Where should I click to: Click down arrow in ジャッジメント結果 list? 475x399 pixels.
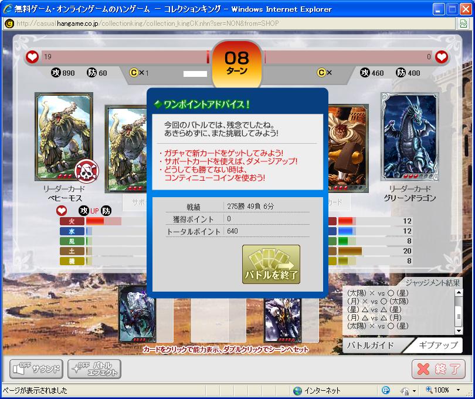[x=459, y=331]
